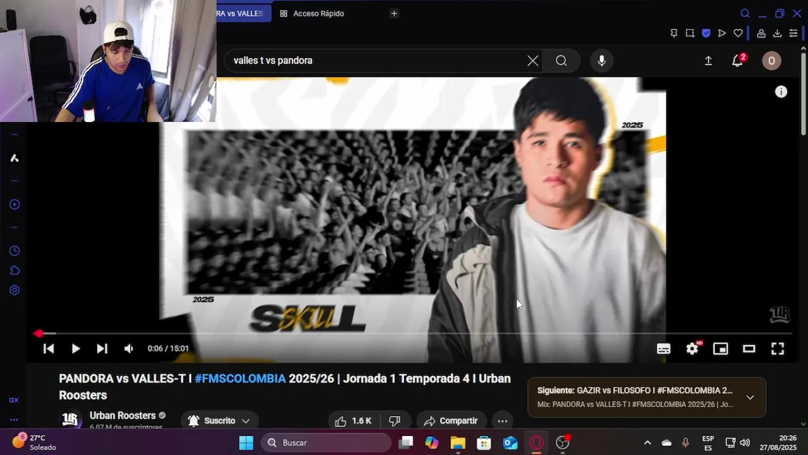Click 'Siguiente: GAZIR vs FILOSOFO' next text
The width and height of the screenshot is (808, 455).
click(x=635, y=391)
